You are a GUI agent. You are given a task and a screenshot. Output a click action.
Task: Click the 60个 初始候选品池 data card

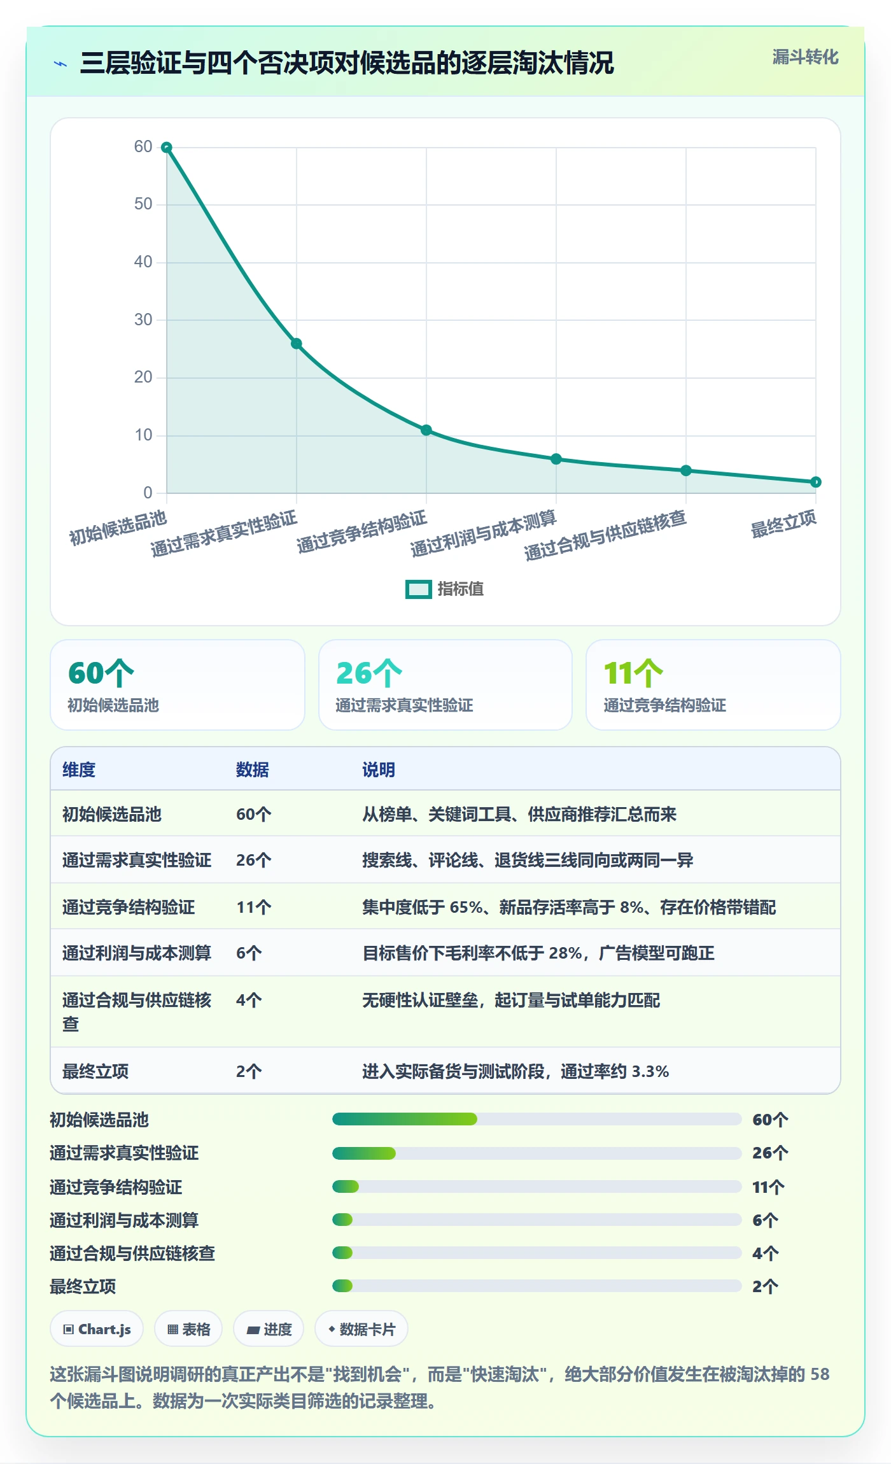[178, 685]
